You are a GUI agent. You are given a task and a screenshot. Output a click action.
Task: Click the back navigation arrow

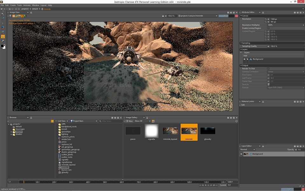tap(2, 9)
